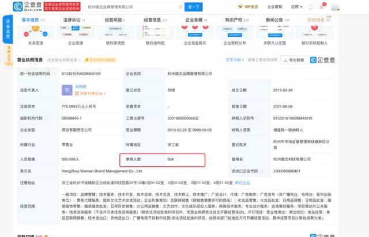
Task: Click the blue 查一下 search button
Action: click(x=194, y=7)
